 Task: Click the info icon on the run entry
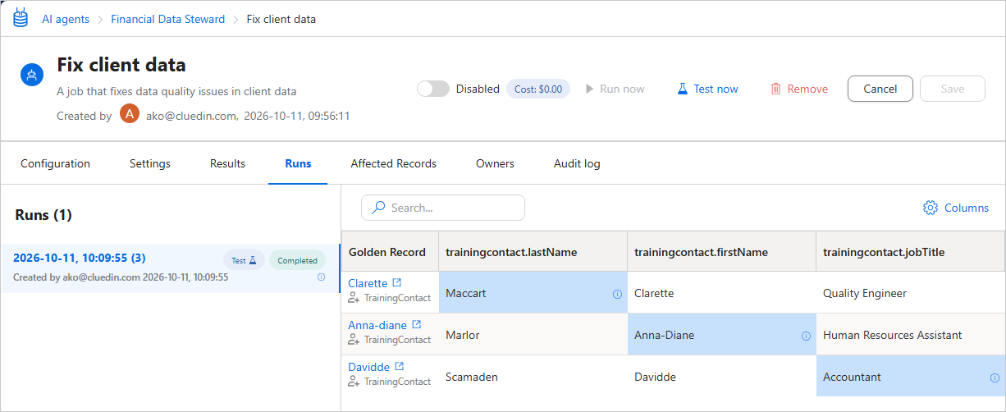[x=321, y=277]
